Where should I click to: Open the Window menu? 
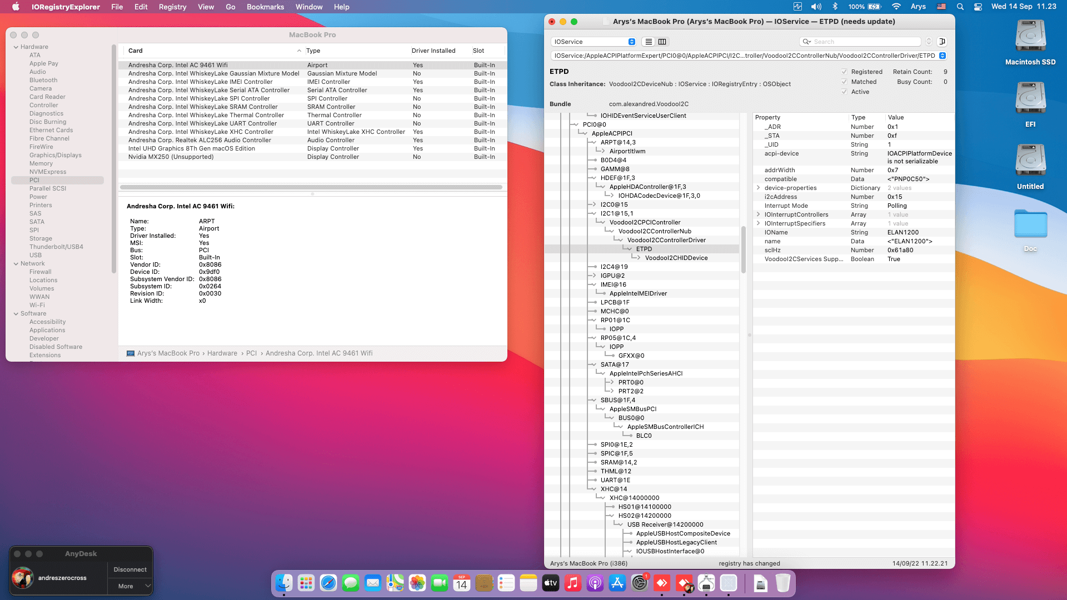pyautogui.click(x=309, y=7)
